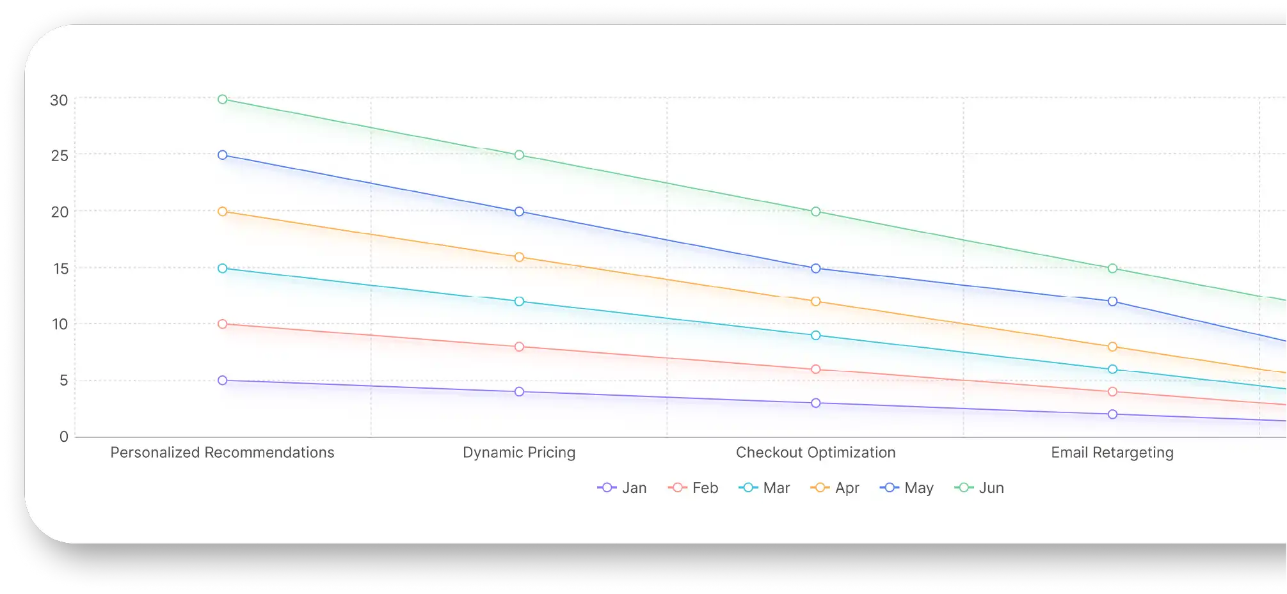Select Mar marker at Checkout Optimization
This screenshot has width=1287, height=594.
815,336
